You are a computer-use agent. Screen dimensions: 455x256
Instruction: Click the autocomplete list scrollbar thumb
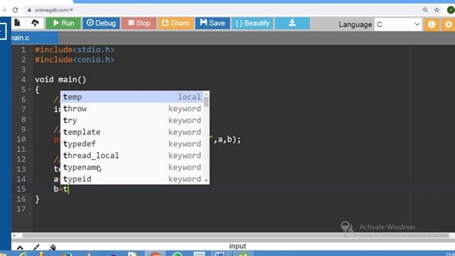point(206,102)
